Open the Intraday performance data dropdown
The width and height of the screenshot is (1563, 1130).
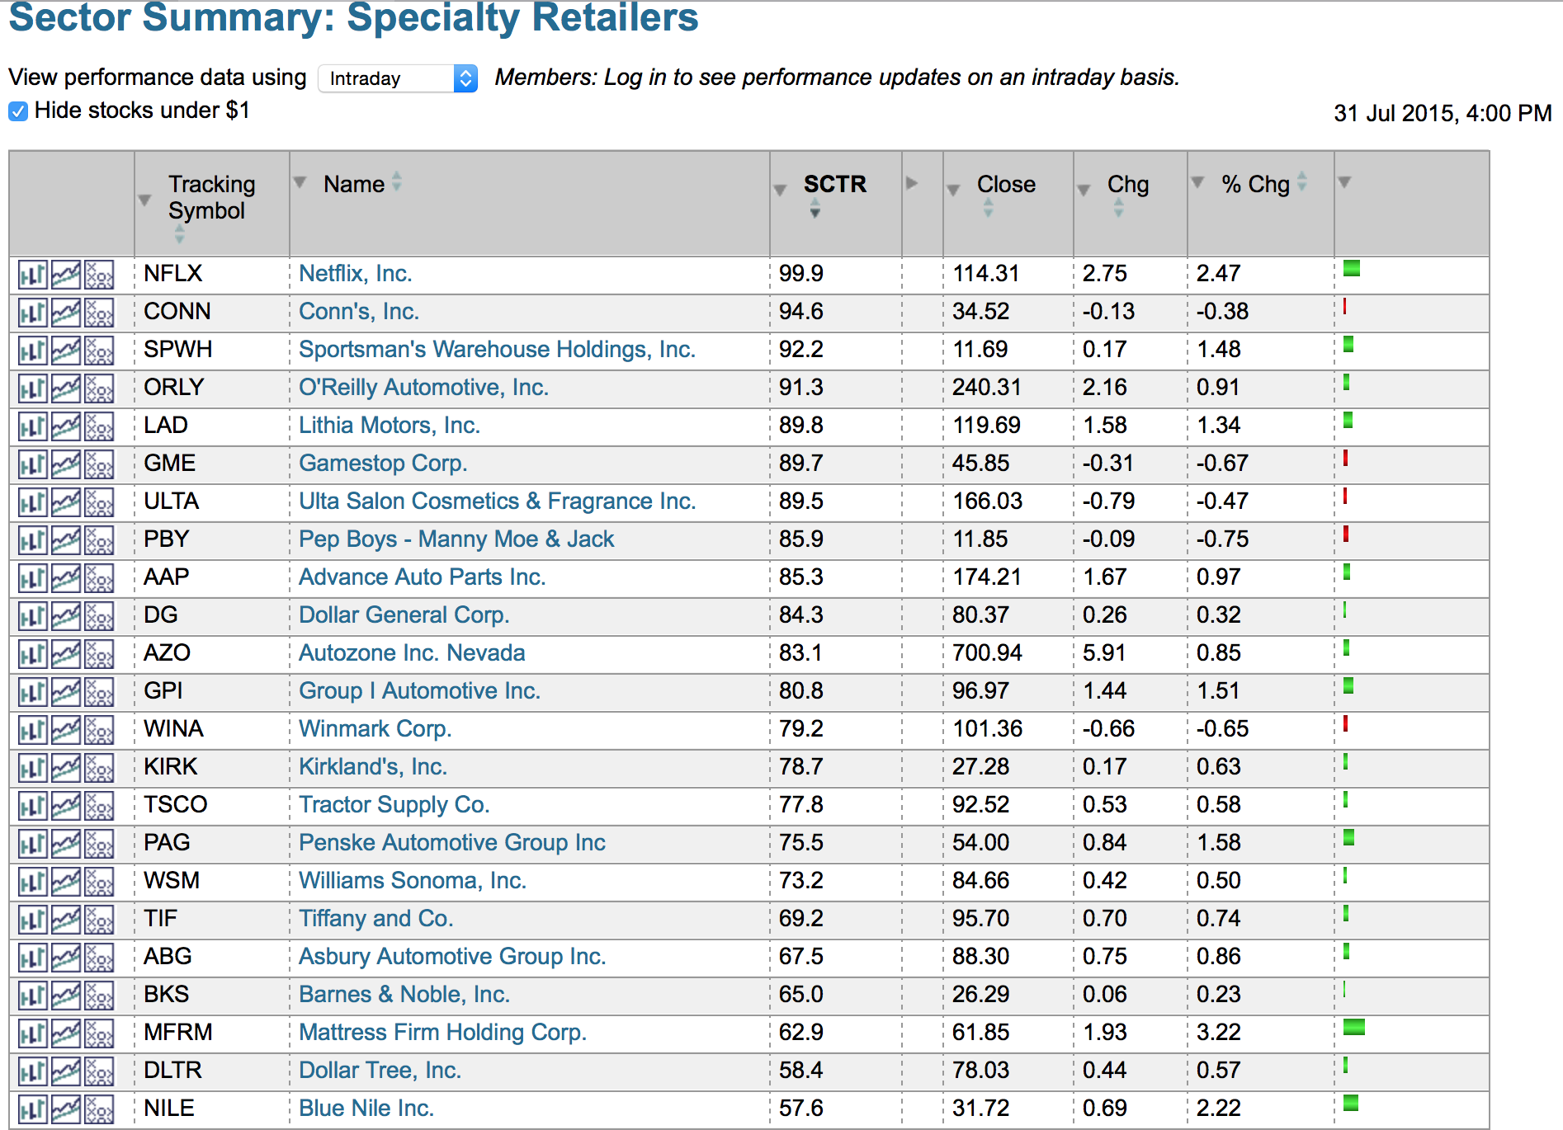coord(397,78)
